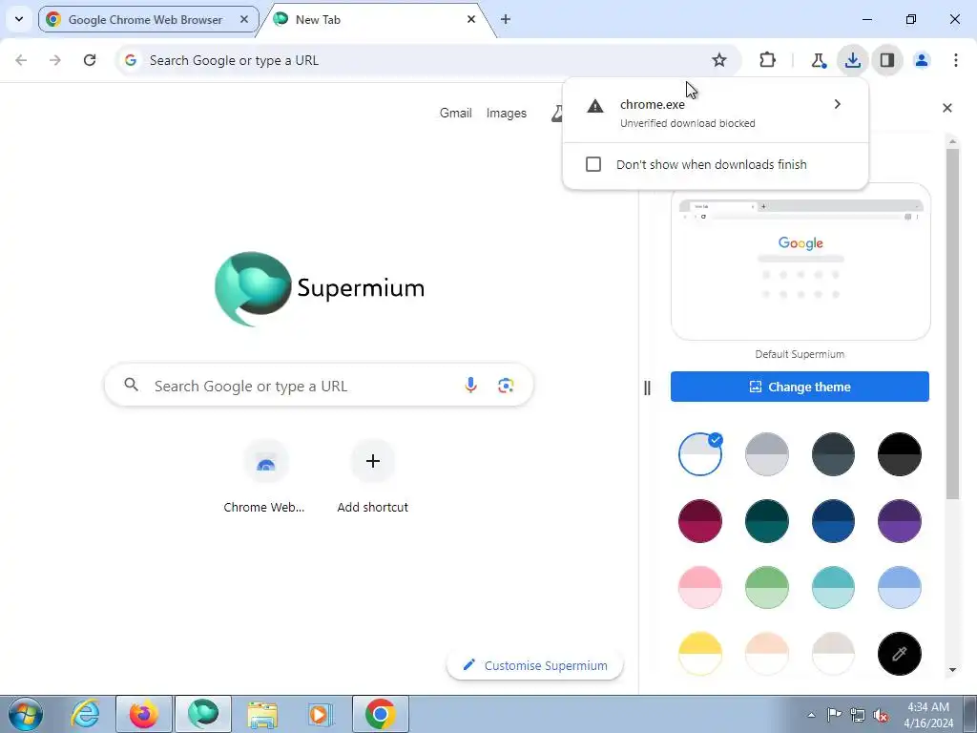This screenshot has height=733, width=977.
Task: Show hidden system tray icons arrow
Action: [811, 715]
